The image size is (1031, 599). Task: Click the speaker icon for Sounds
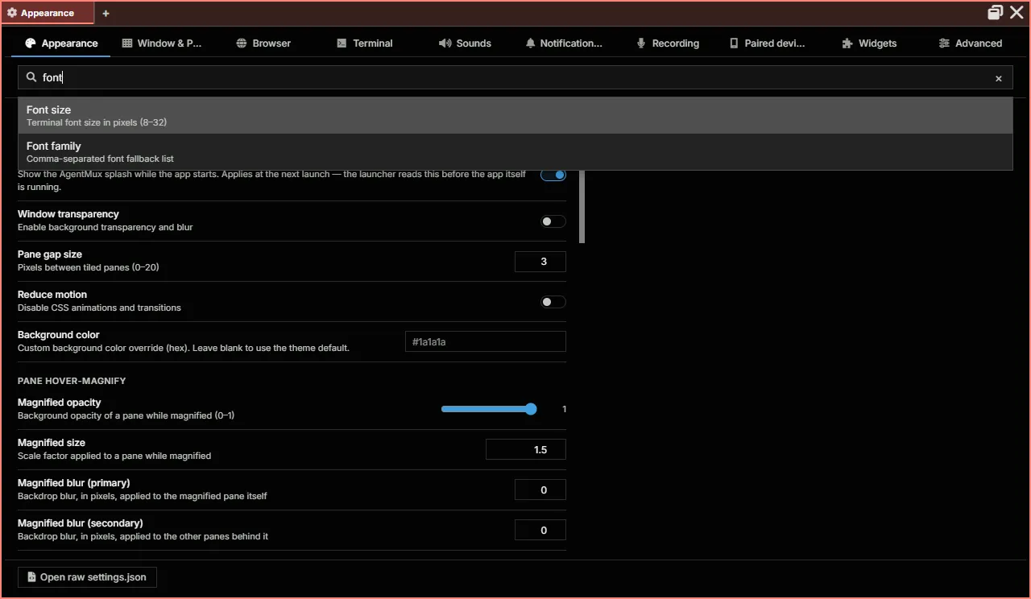(x=445, y=43)
